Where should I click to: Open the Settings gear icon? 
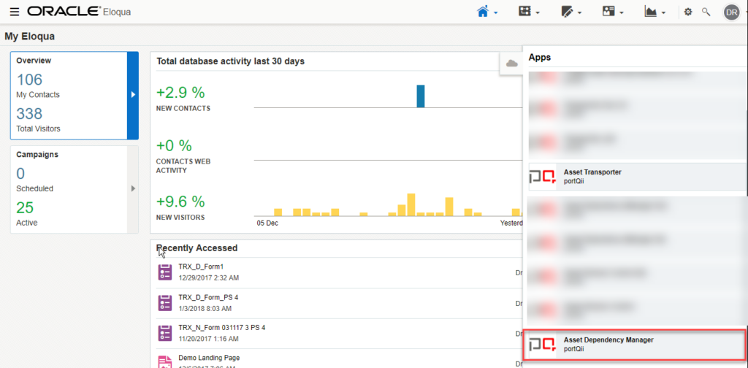(687, 12)
